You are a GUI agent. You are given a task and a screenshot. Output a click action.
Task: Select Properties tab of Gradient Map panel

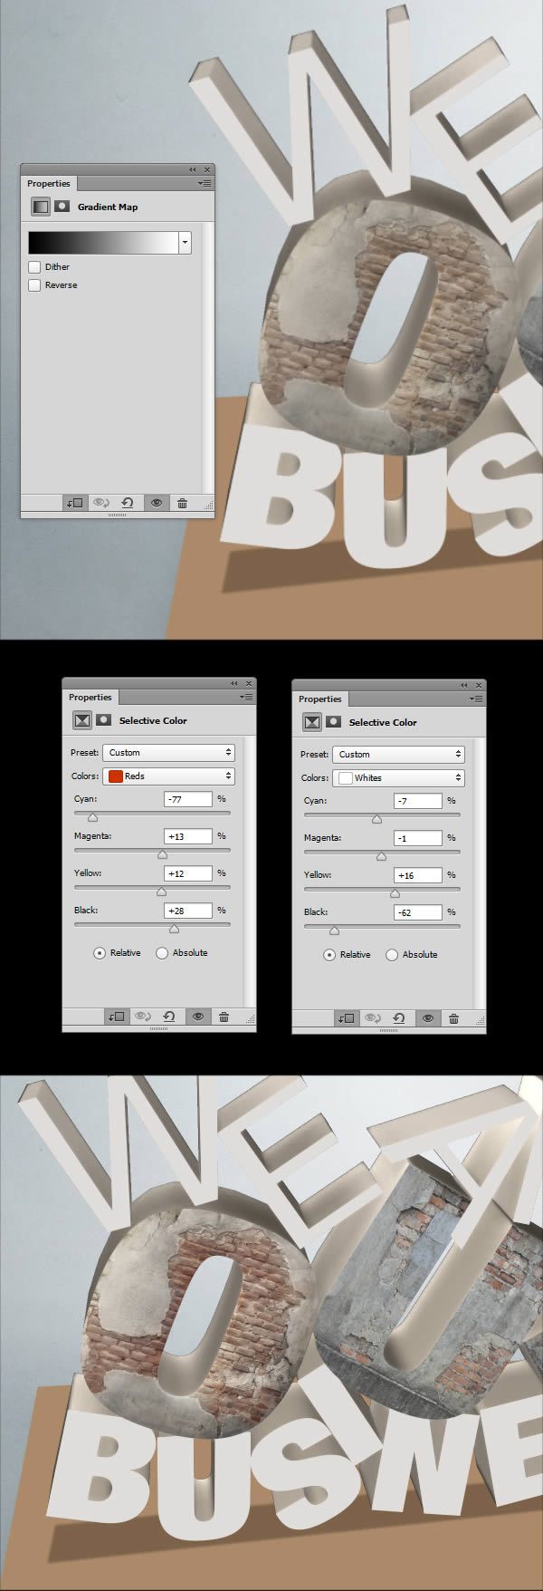[49, 183]
